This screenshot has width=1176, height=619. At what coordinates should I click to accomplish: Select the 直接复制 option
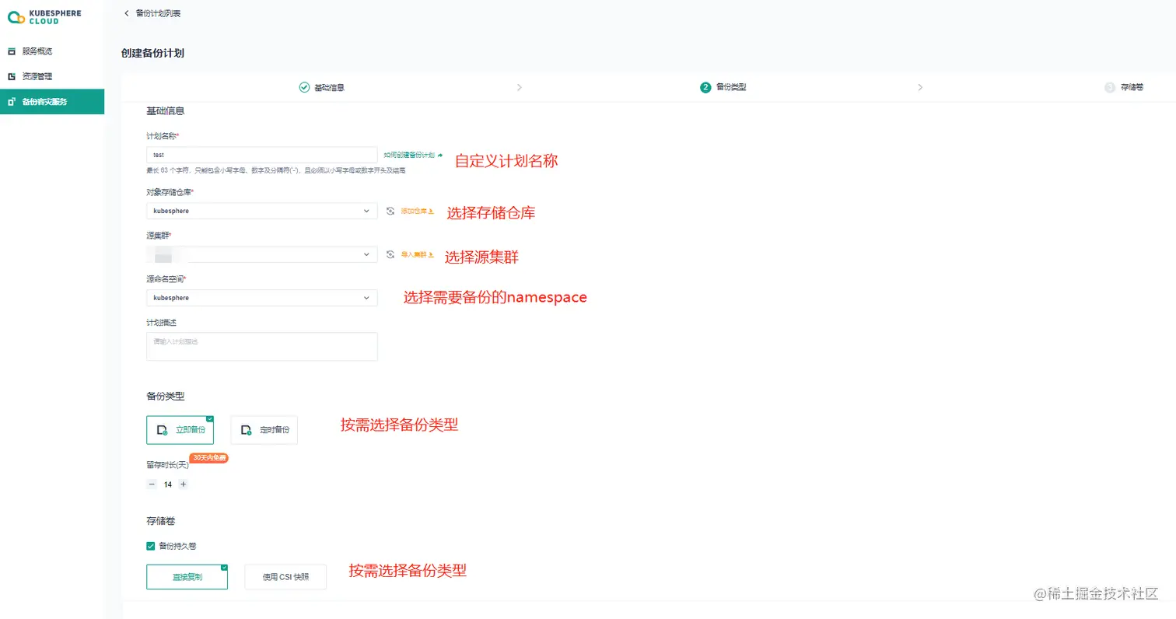click(x=187, y=577)
